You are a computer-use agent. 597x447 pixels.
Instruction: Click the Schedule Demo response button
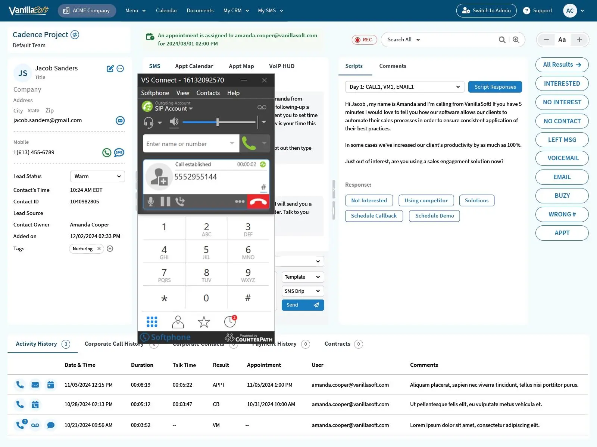(x=434, y=216)
